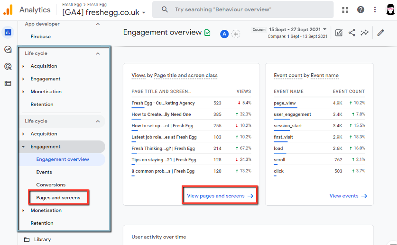The height and width of the screenshot is (245, 397).
Task: Select Pages and screens in sidebar
Action: tap(58, 197)
